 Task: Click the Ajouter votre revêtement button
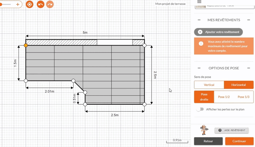[x=218, y=32]
